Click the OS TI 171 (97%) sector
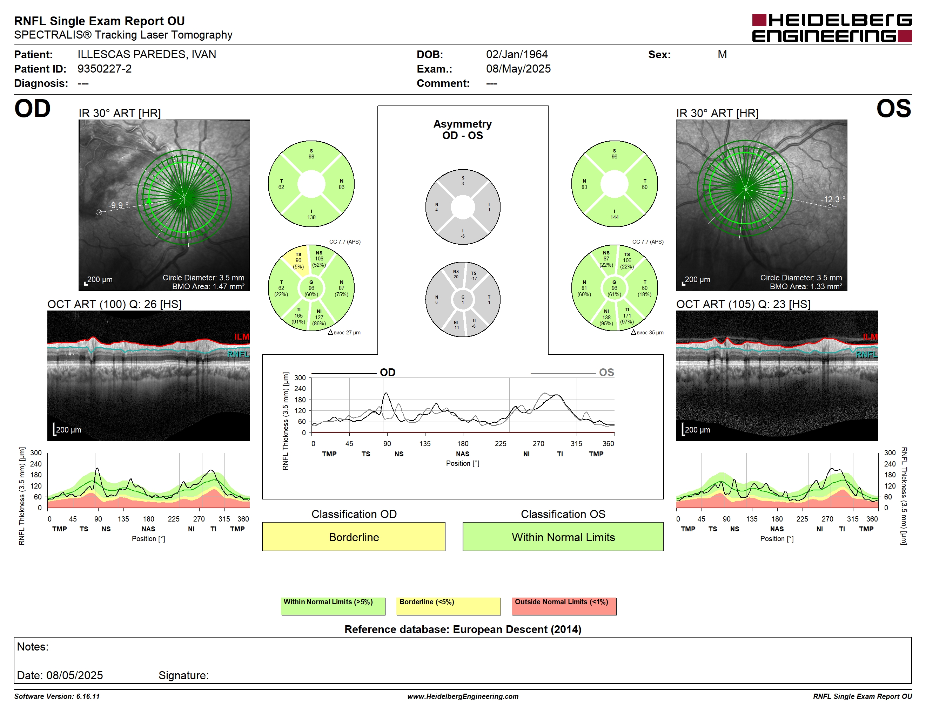This screenshot has width=926, height=715. pyautogui.click(x=627, y=315)
